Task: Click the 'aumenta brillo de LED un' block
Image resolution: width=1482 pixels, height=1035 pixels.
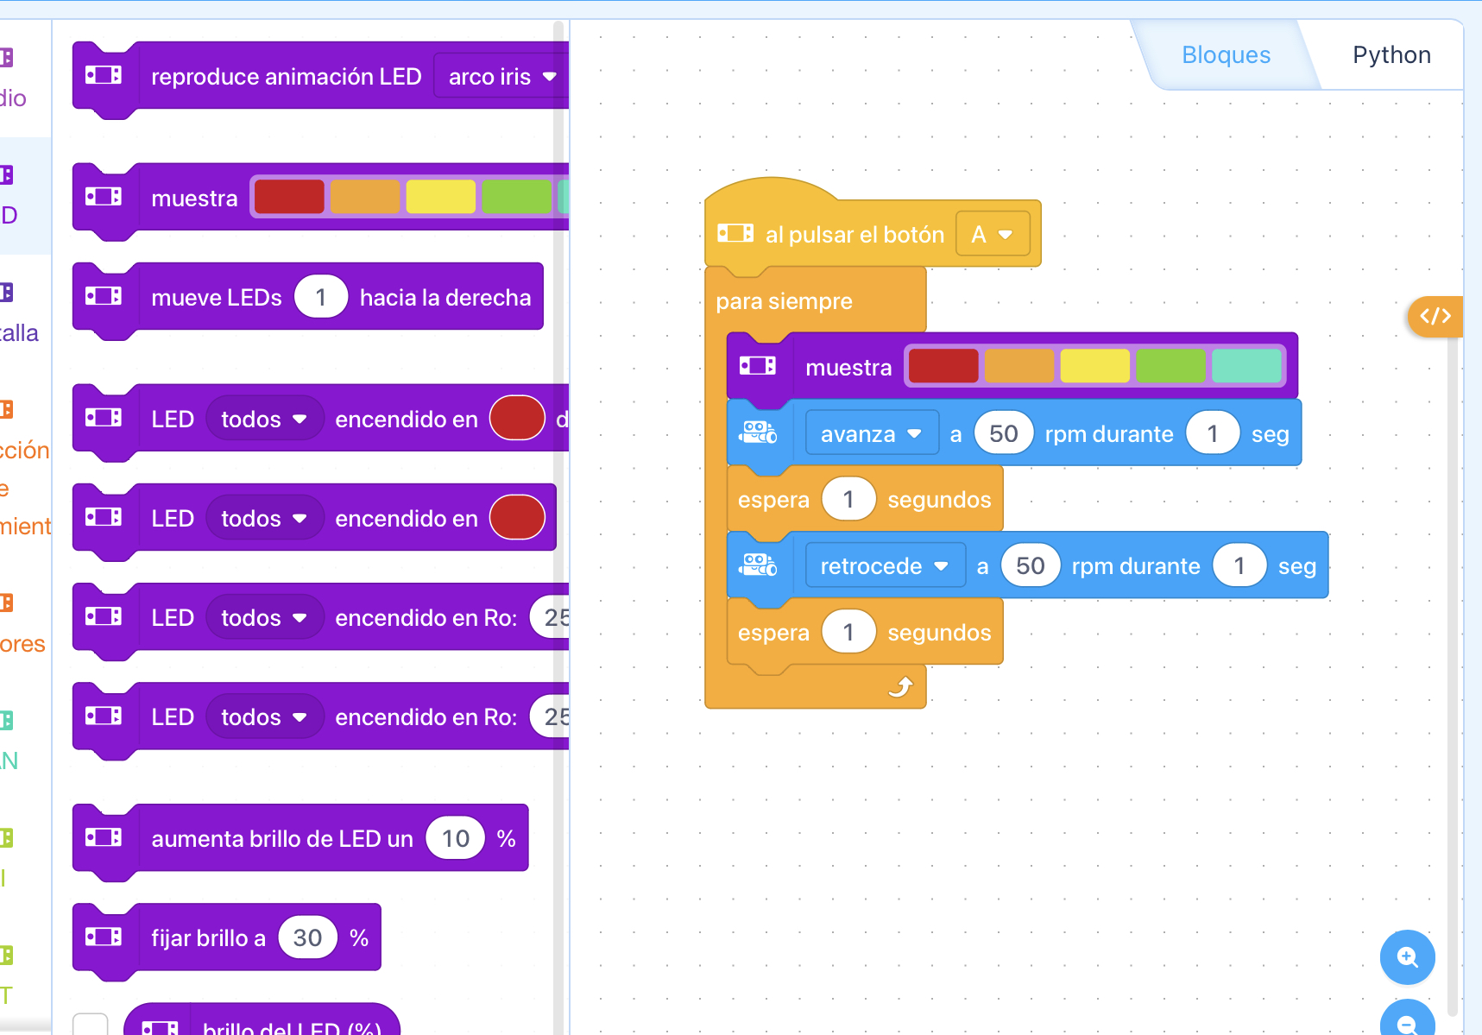Action: point(281,839)
